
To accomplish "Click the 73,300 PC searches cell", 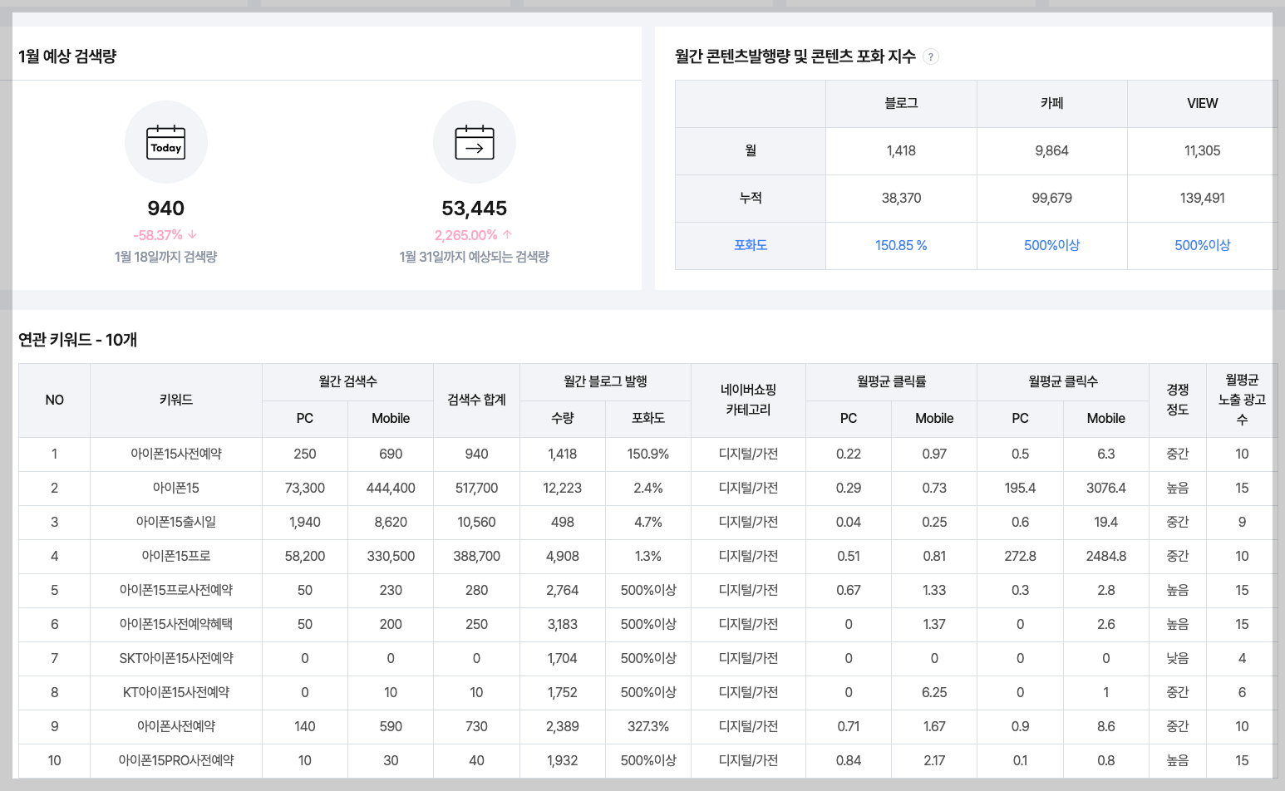I will click(305, 488).
